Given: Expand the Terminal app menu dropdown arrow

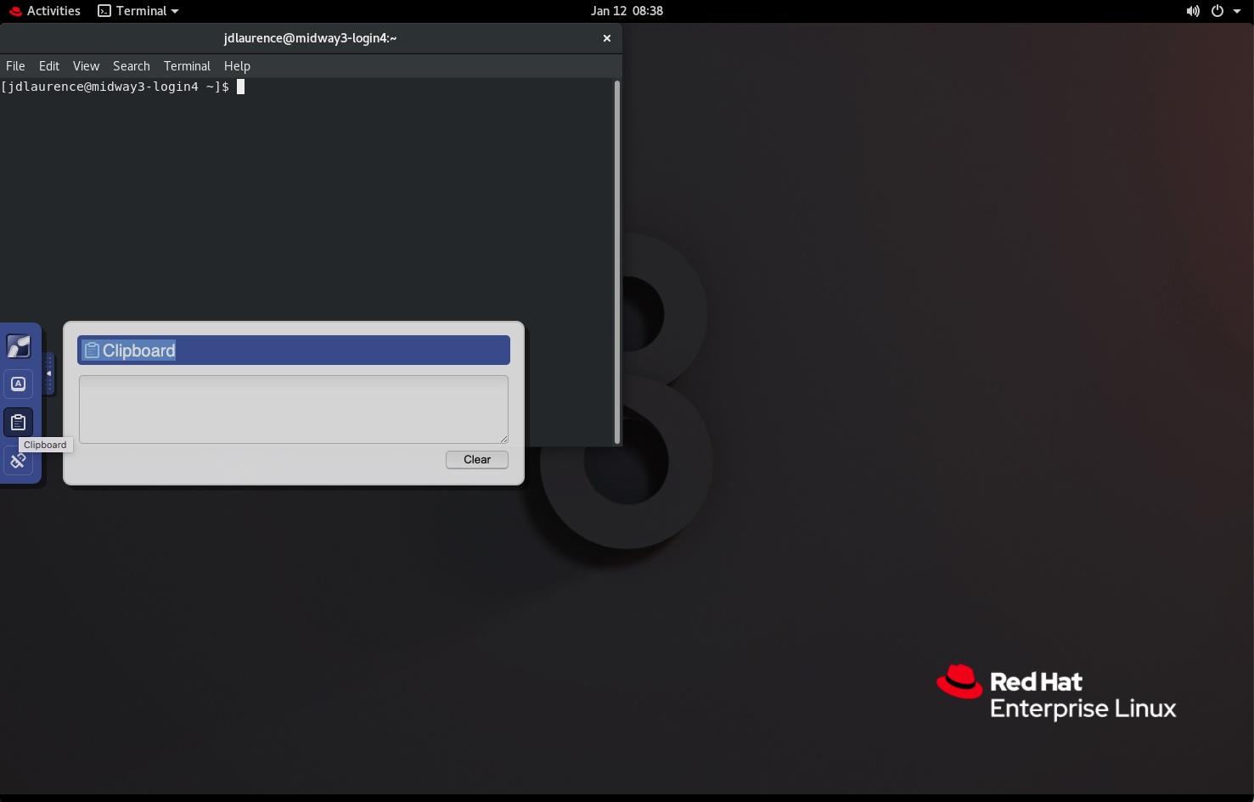Looking at the screenshot, I should point(175,11).
